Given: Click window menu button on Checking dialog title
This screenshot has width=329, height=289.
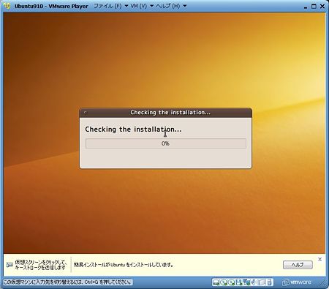Looking at the screenshot, I should 85,113.
